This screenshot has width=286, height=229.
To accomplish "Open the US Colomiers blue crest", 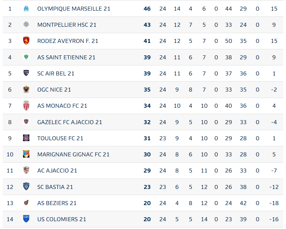I will [26, 219].
